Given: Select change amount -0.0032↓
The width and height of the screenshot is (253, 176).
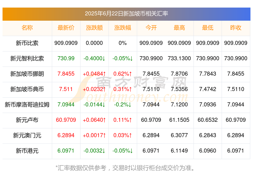Looking at the screenshot, I should 94,151.
